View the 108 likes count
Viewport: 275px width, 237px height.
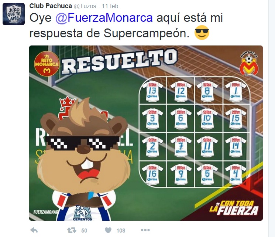click(x=121, y=230)
